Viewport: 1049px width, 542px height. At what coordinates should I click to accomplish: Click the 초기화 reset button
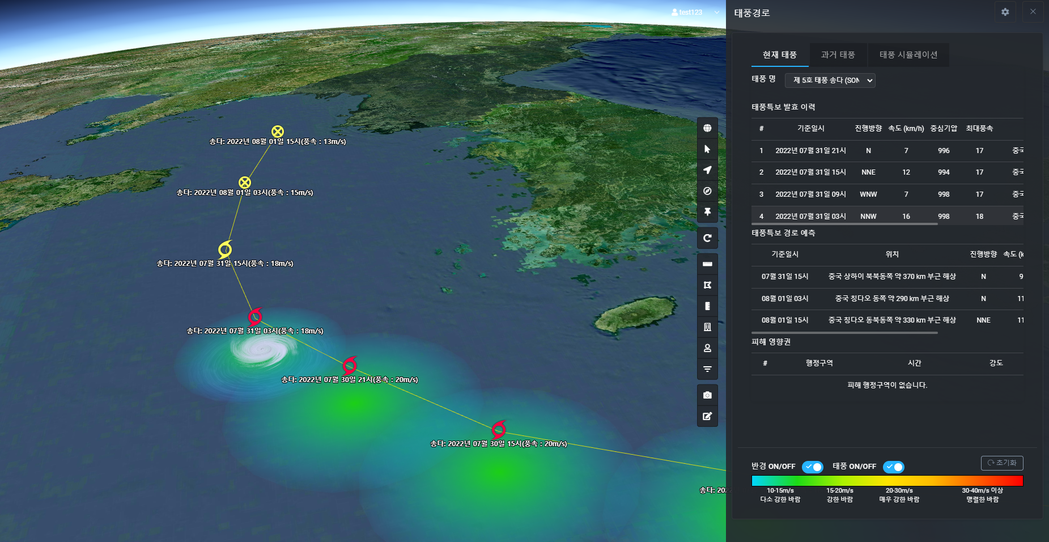coord(1001,463)
